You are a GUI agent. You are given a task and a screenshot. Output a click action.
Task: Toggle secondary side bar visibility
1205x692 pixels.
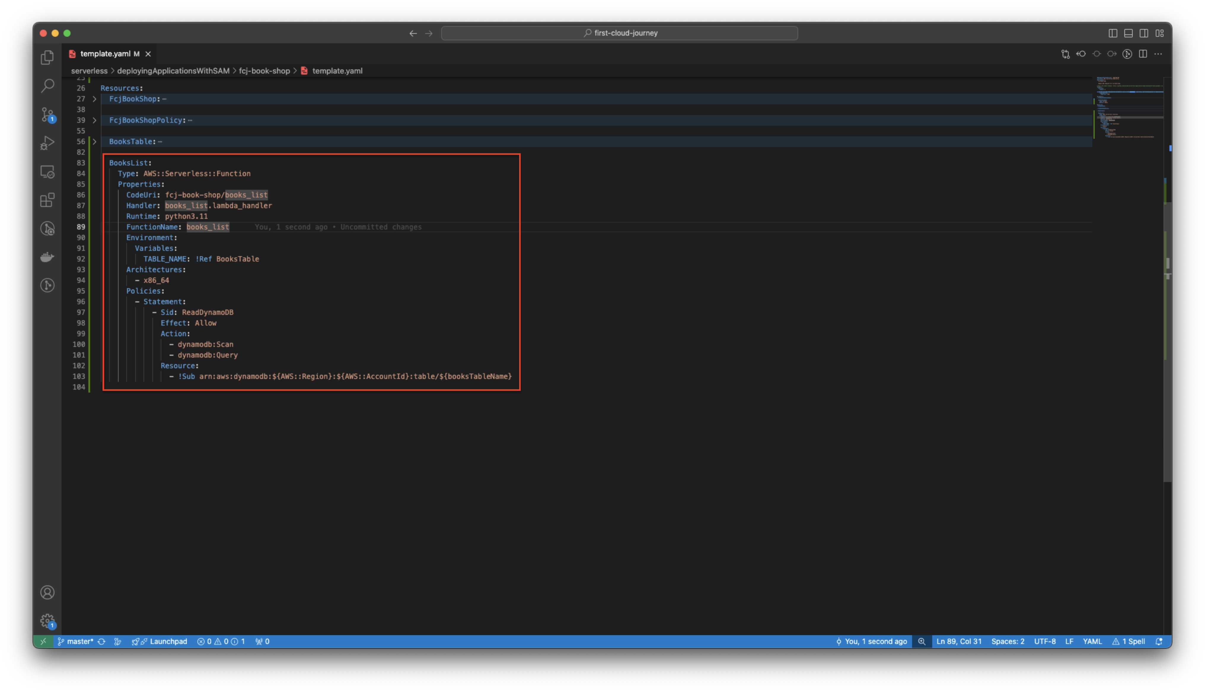click(1144, 33)
